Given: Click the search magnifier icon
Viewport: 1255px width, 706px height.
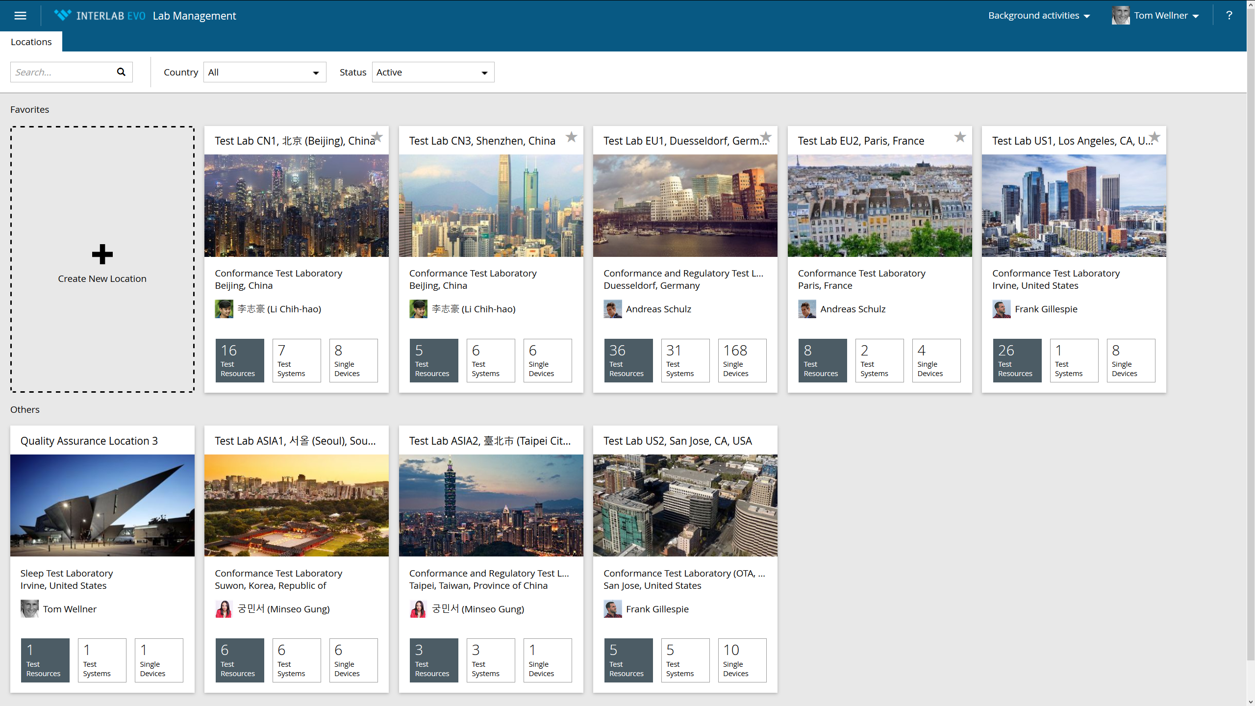Looking at the screenshot, I should pos(121,72).
